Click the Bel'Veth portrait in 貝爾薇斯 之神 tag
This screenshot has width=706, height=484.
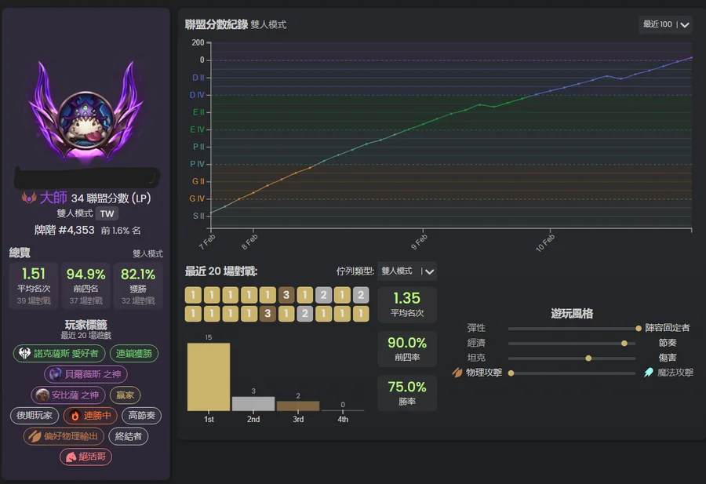click(x=55, y=374)
